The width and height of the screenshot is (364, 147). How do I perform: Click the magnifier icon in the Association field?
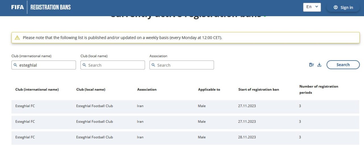[x=154, y=65]
